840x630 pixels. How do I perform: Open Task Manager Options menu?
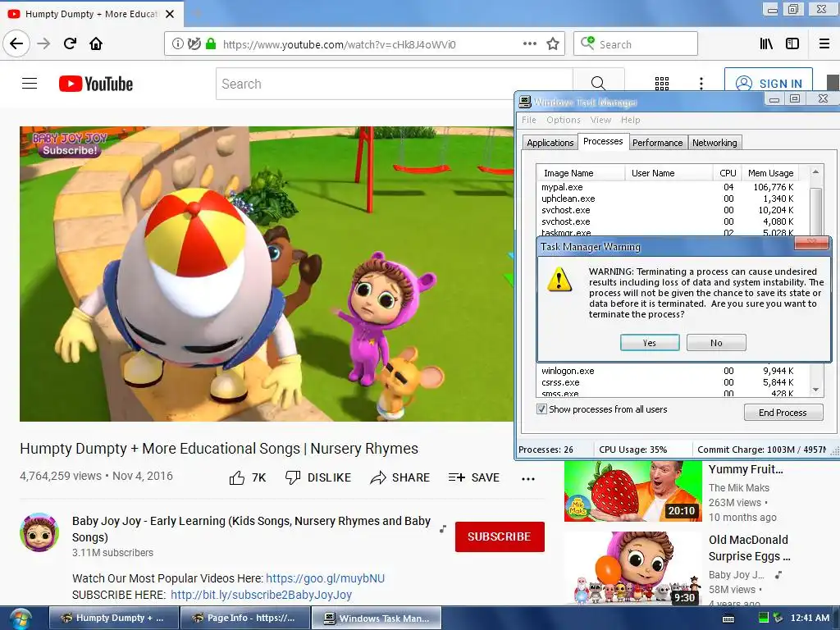click(564, 120)
